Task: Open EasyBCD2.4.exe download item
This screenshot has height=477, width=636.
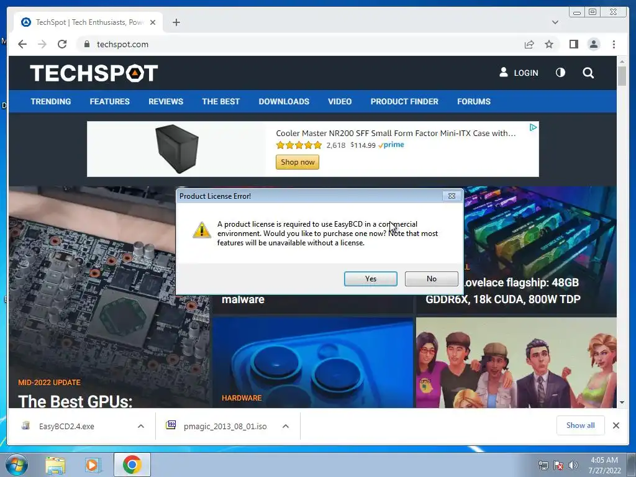Action: point(66,426)
